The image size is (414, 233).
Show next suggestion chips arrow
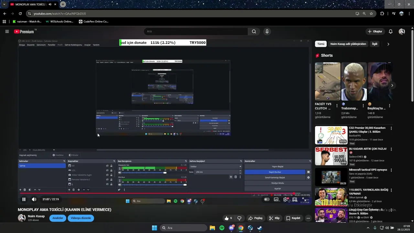pyautogui.click(x=388, y=44)
